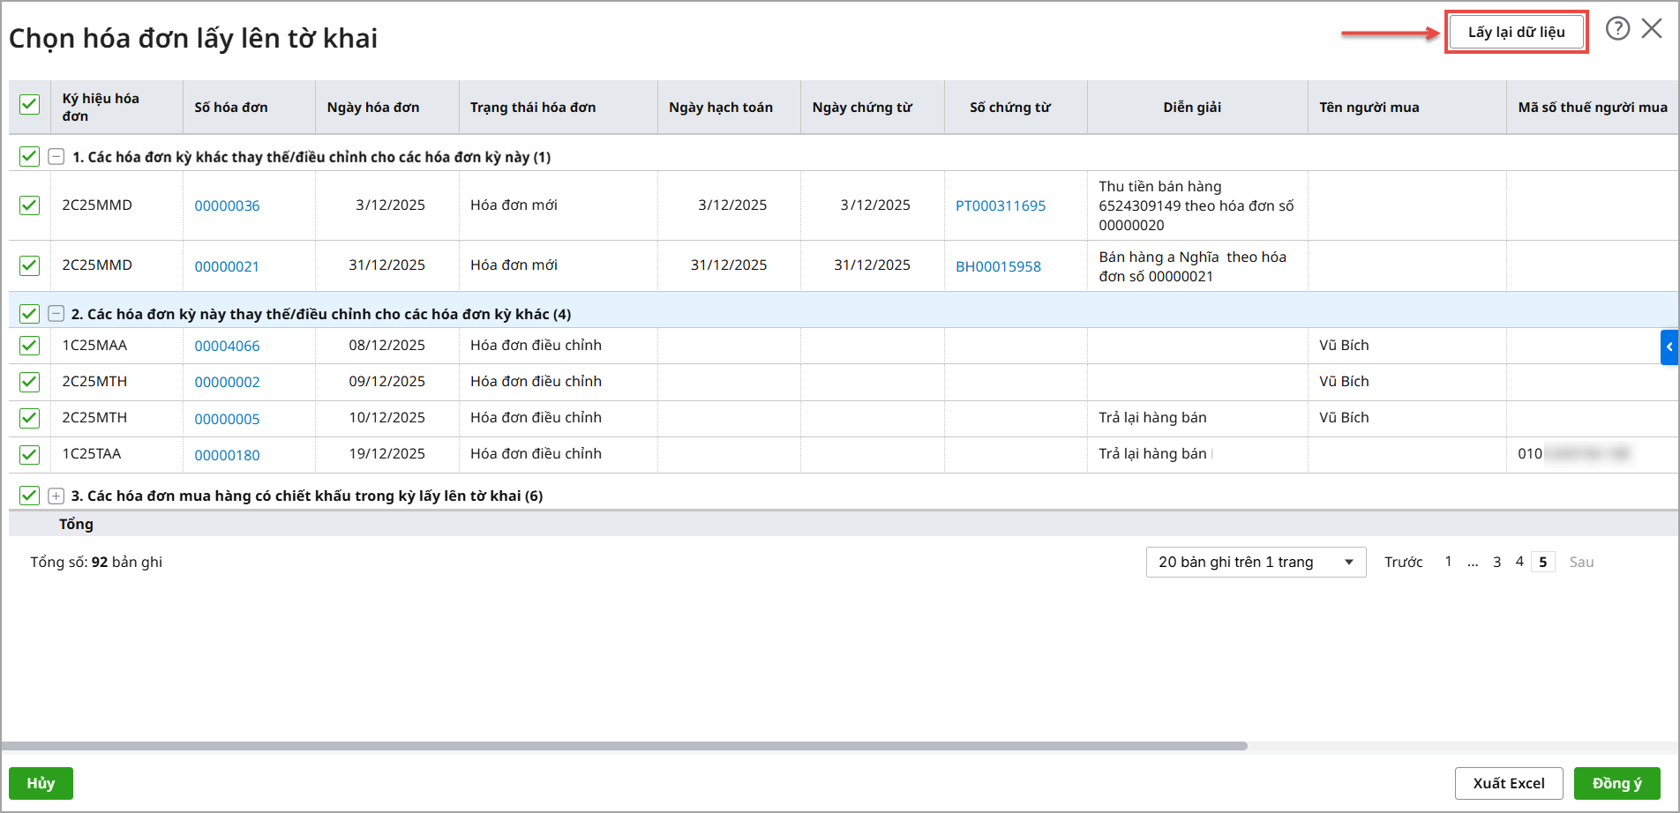Go to page 3 in pagination
The image size is (1680, 813).
[x=1496, y=563]
